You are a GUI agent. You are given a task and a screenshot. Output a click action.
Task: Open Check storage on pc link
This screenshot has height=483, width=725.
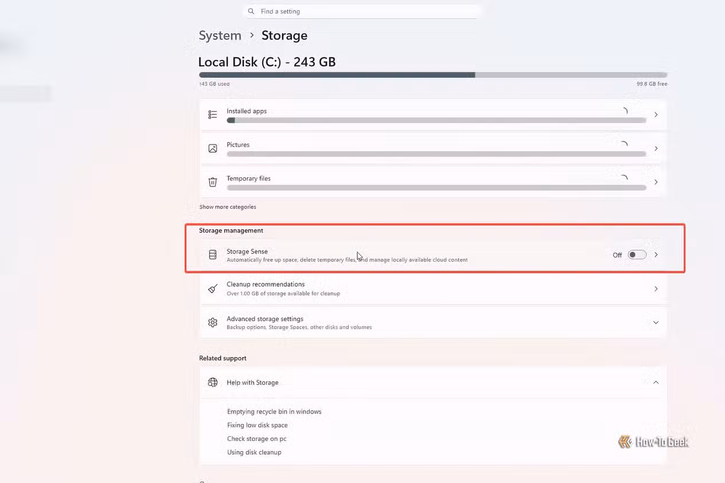point(257,439)
